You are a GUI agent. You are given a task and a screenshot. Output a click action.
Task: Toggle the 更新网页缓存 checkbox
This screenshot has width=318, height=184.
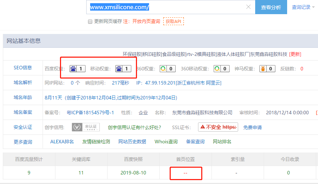90,22
